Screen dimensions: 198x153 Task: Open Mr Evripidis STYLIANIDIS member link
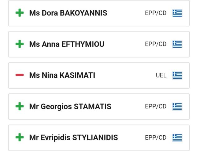(x=73, y=138)
